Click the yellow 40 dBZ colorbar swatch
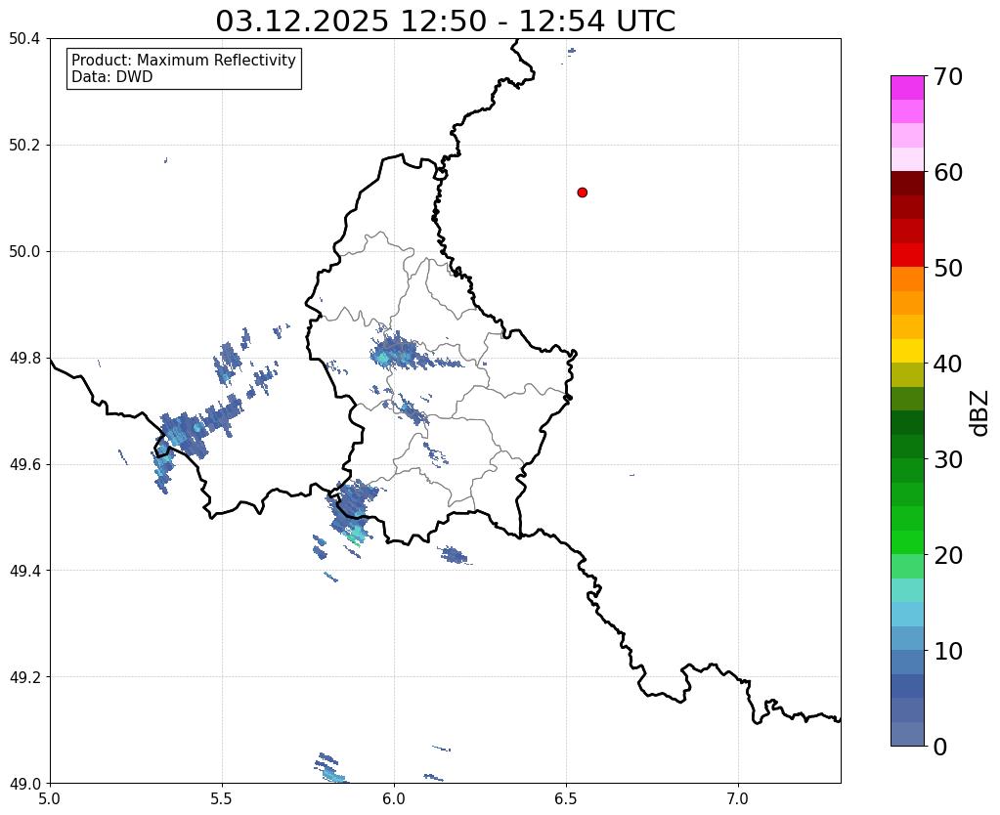Screen dimensions: 1000x815 pos(907,351)
